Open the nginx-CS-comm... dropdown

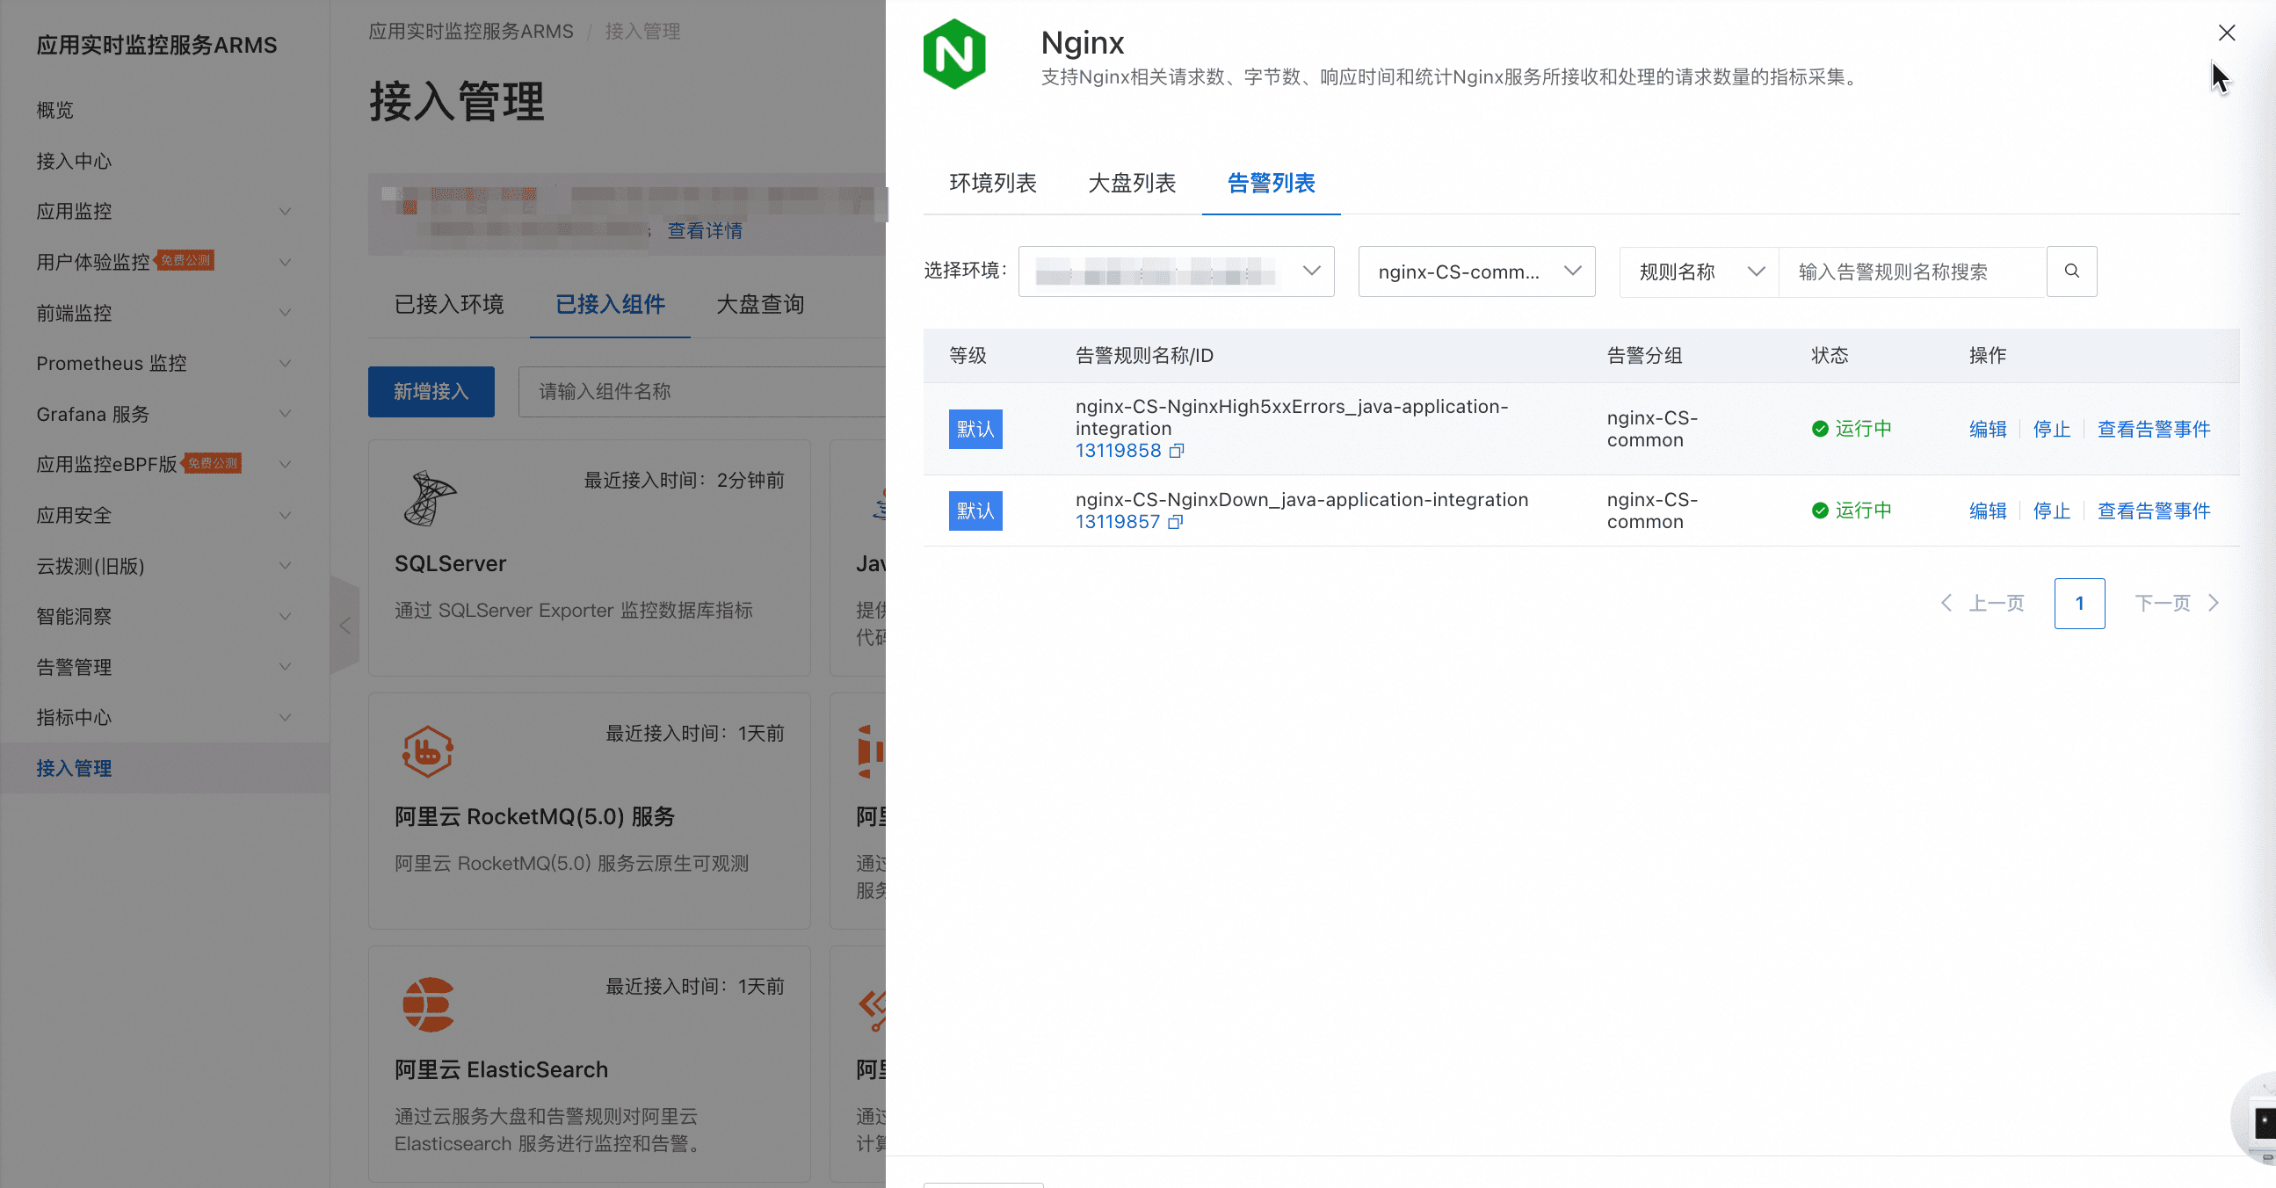pos(1475,272)
